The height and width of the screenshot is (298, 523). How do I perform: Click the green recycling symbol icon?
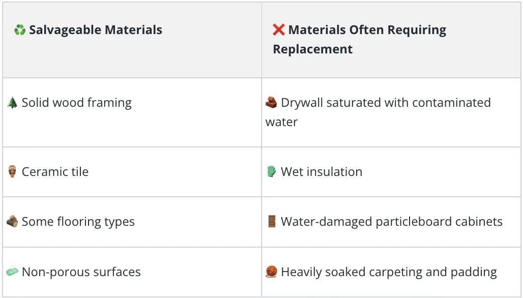point(20,30)
